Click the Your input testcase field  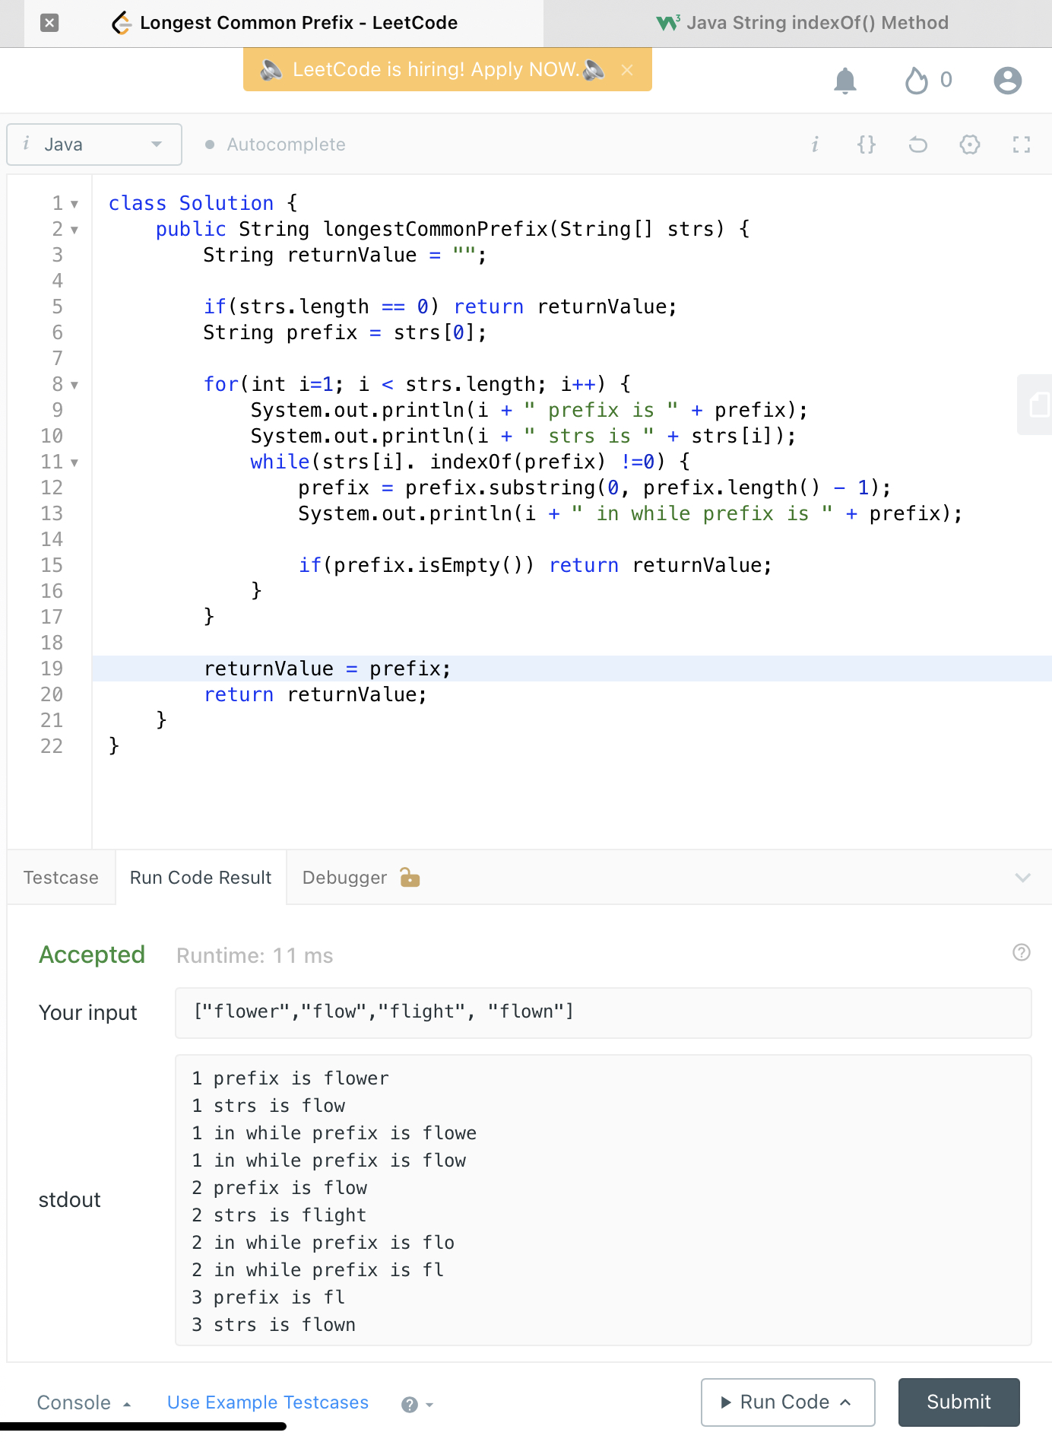click(x=603, y=1013)
